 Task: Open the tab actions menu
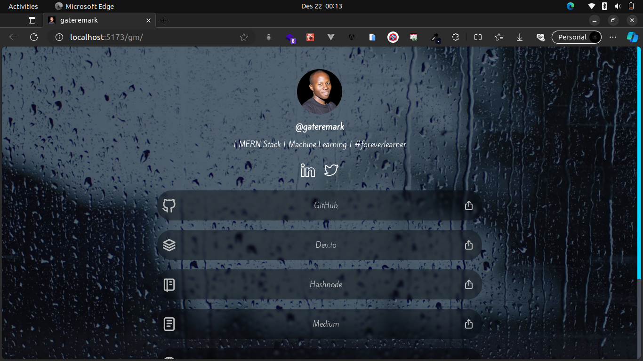(32, 20)
